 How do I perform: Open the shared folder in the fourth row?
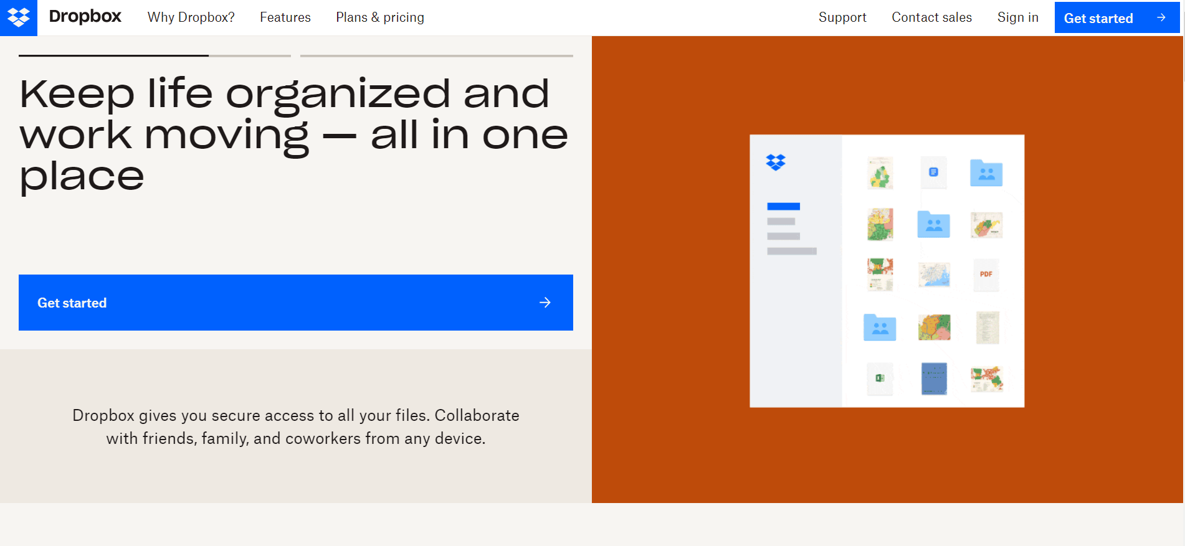[x=880, y=327]
